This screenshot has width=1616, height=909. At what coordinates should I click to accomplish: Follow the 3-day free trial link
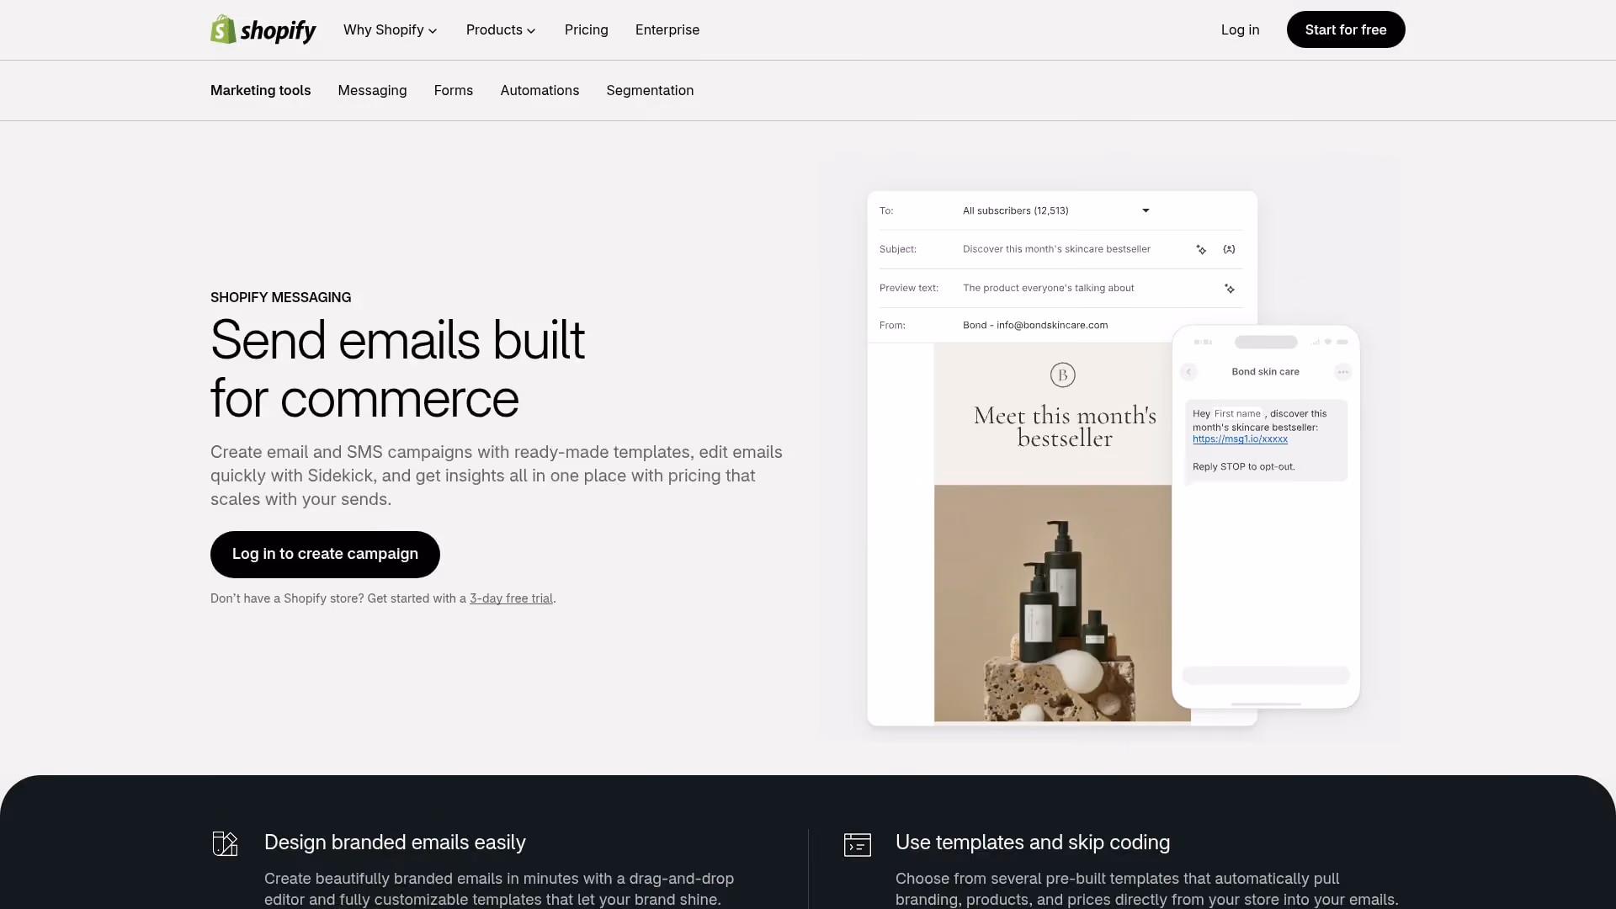[511, 598]
